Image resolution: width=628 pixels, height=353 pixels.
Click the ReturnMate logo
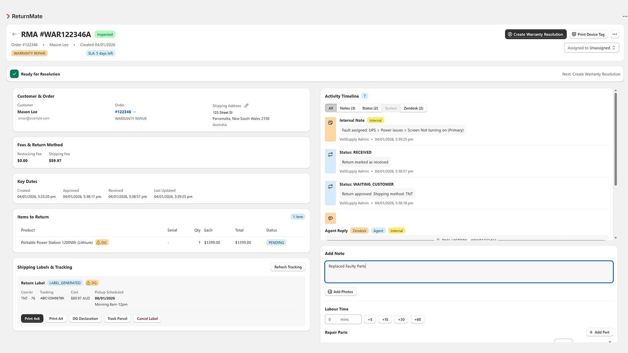point(24,16)
